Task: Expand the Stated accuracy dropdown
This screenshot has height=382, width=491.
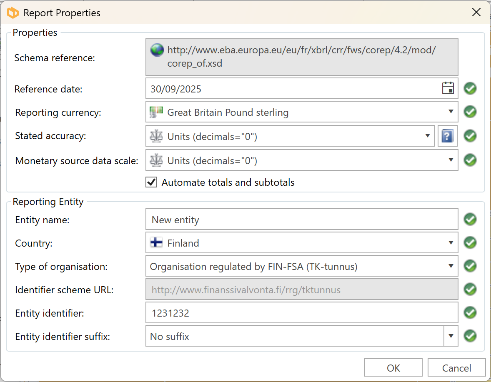Action: [x=427, y=136]
